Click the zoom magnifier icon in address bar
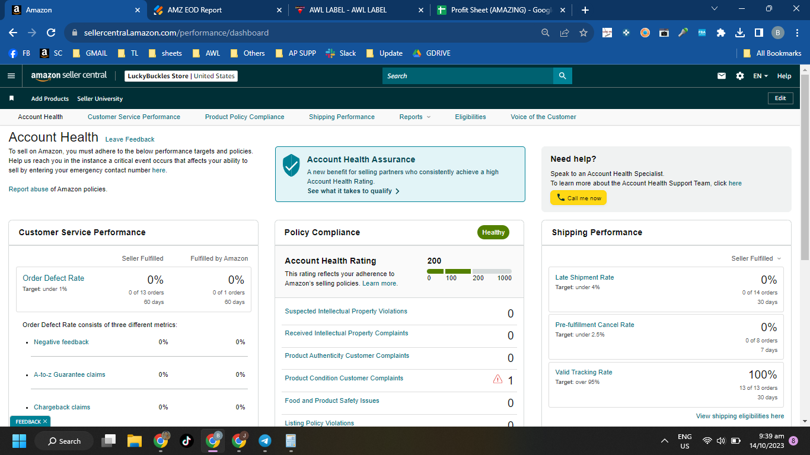The image size is (810, 455). tap(546, 33)
